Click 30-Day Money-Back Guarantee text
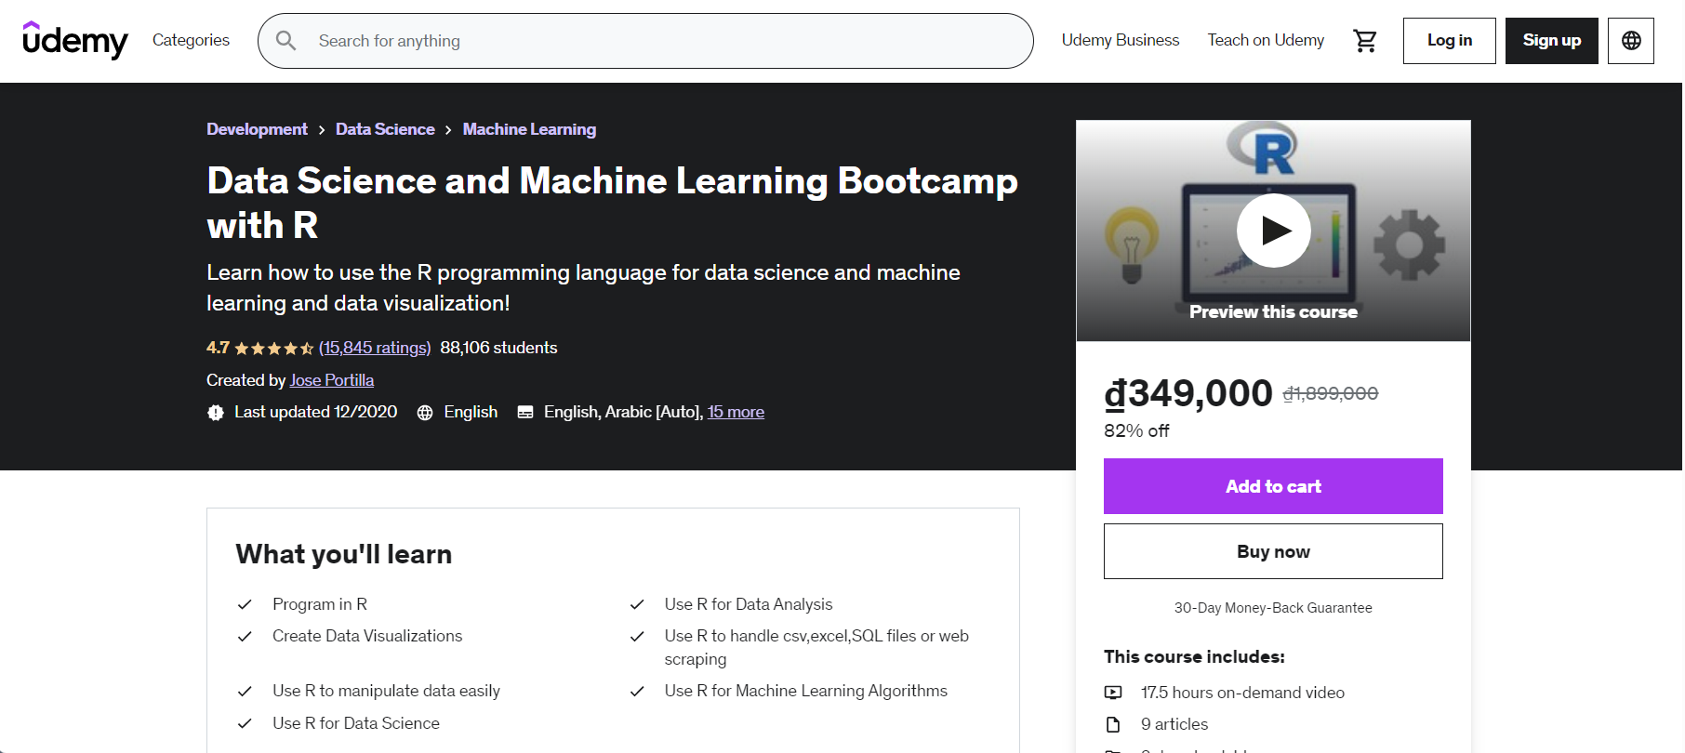This screenshot has width=1685, height=753. click(x=1273, y=608)
